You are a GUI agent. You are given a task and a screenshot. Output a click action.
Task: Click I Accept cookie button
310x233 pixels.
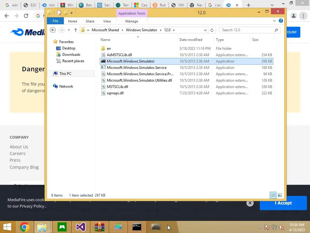283,203
